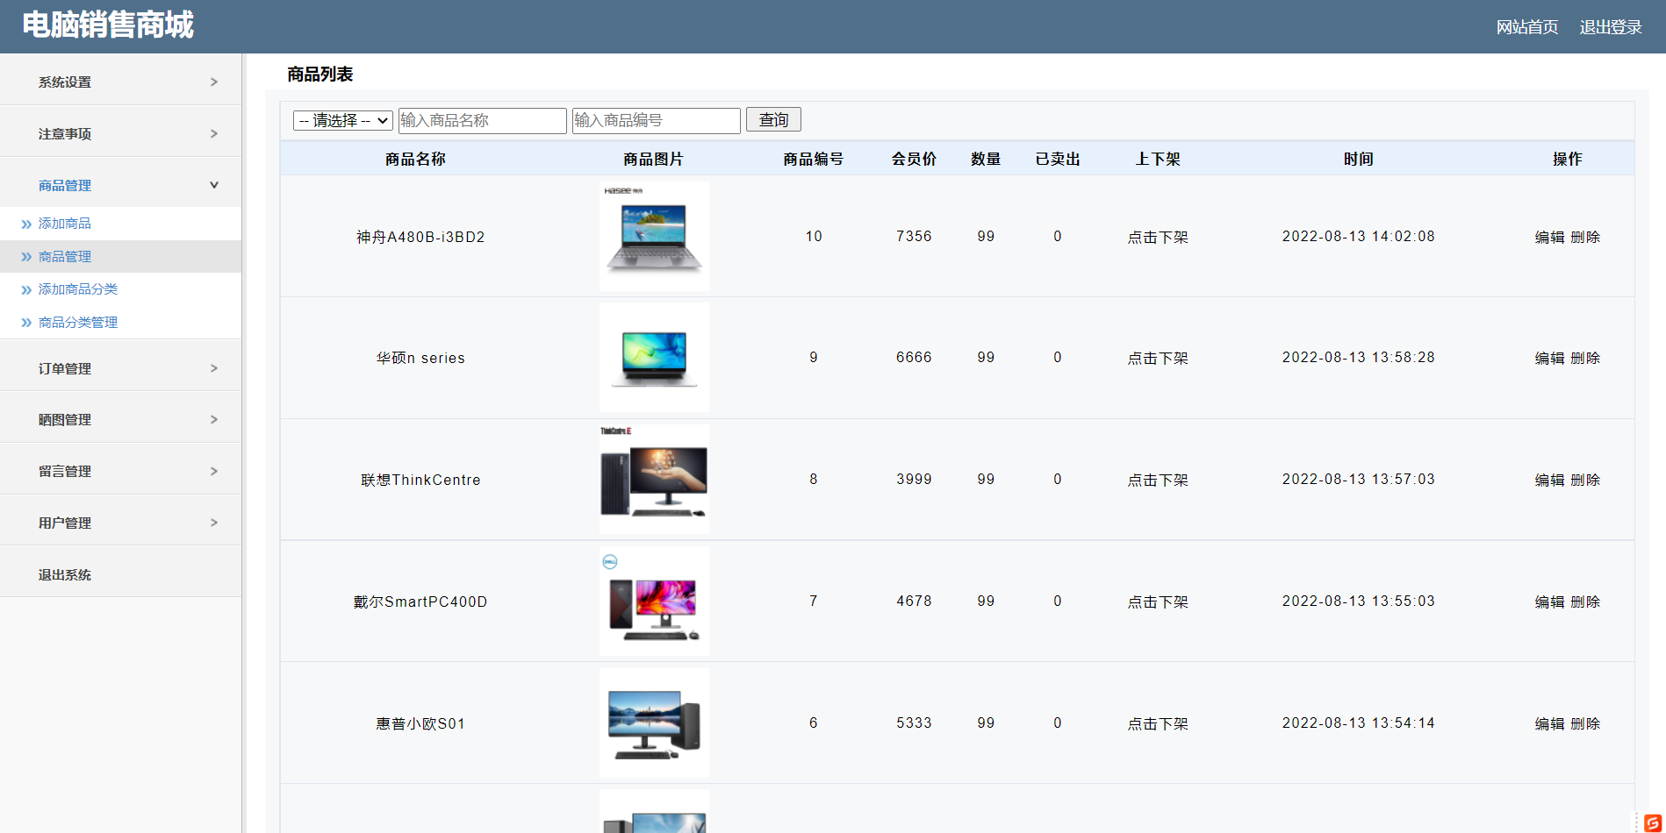Focus the 输入商品编号 input field
The image size is (1666, 833).
pyautogui.click(x=656, y=120)
